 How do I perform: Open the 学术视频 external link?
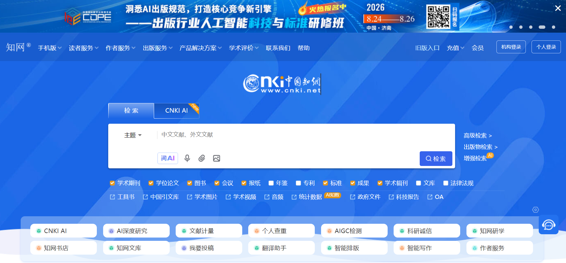click(x=241, y=197)
